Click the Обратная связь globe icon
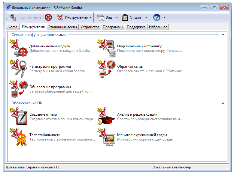 click(x=106, y=69)
